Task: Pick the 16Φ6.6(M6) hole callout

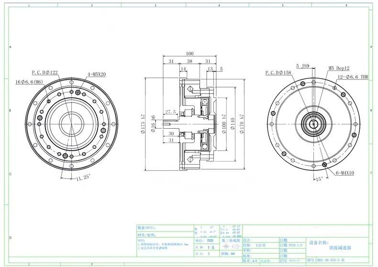Action: click(29, 82)
